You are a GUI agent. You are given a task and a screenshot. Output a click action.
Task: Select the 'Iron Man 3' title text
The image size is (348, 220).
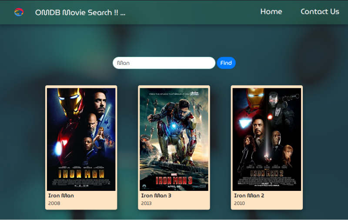pyautogui.click(x=156, y=196)
